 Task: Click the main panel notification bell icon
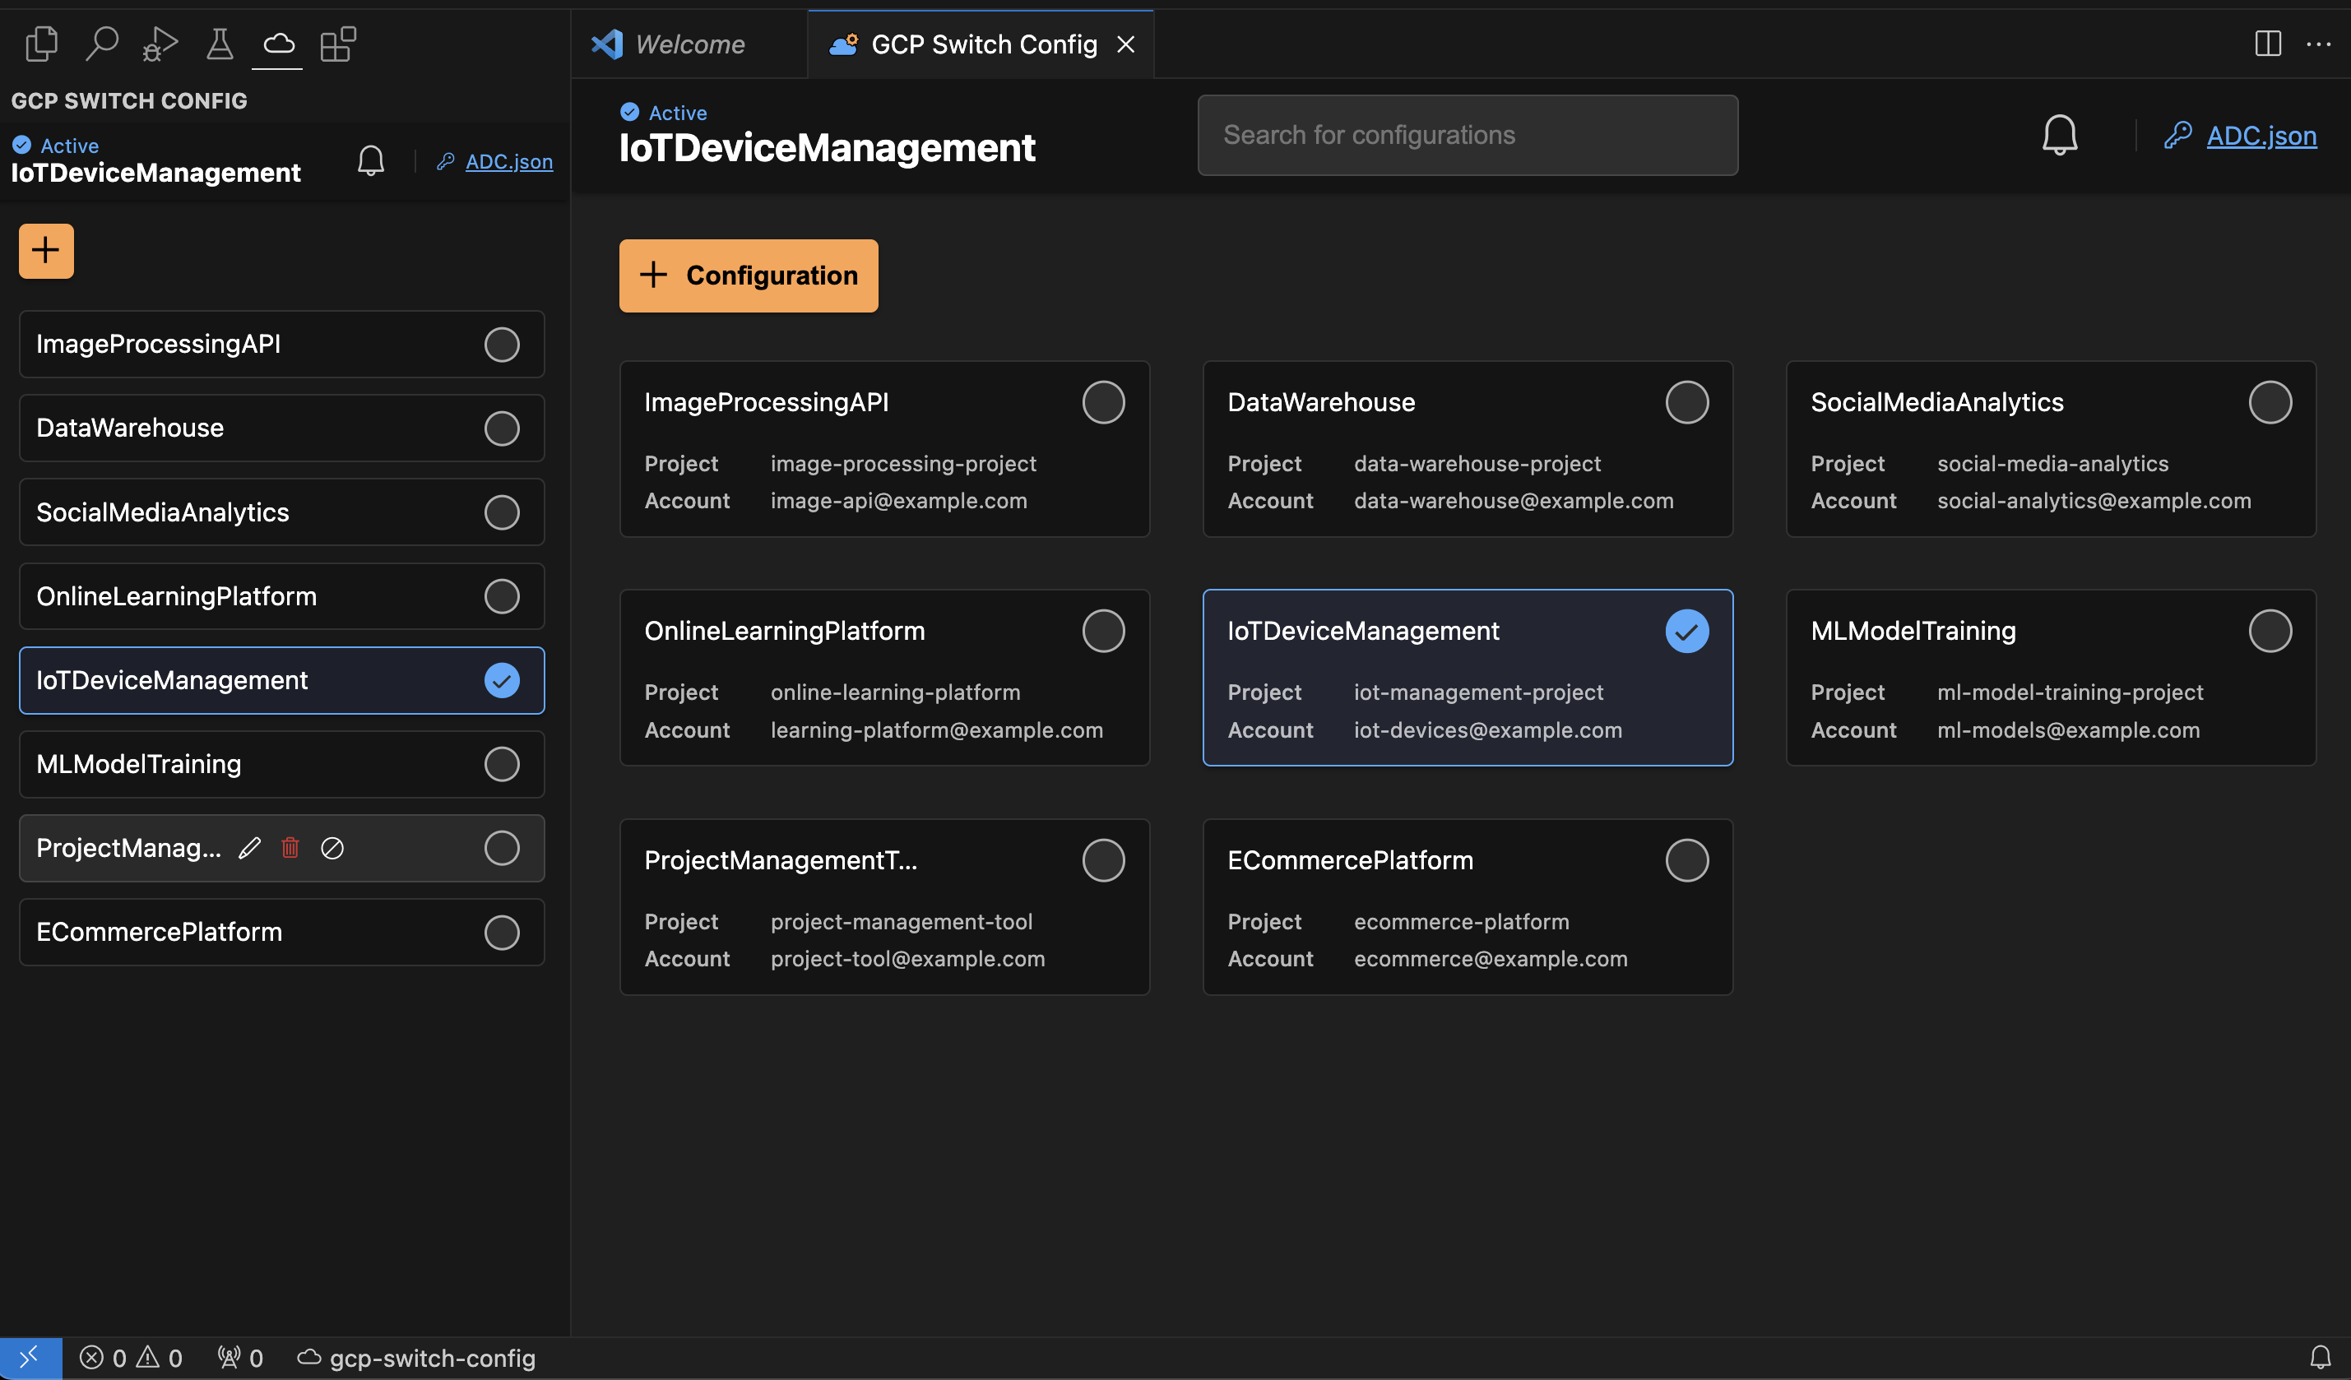click(2059, 135)
